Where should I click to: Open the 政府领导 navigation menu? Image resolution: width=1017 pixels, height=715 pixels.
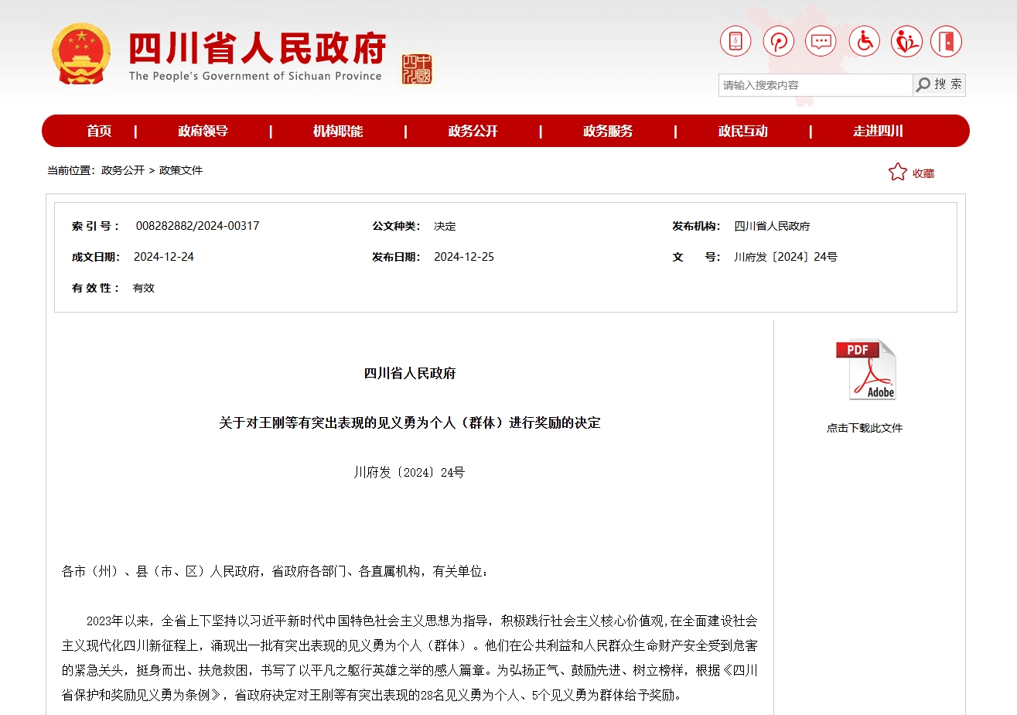(203, 132)
